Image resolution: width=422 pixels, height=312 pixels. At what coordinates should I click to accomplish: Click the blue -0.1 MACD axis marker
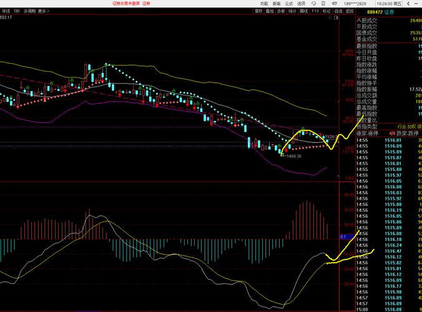(343, 236)
